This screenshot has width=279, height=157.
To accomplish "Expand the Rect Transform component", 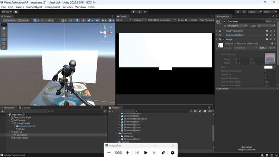I will (x=217, y=31).
